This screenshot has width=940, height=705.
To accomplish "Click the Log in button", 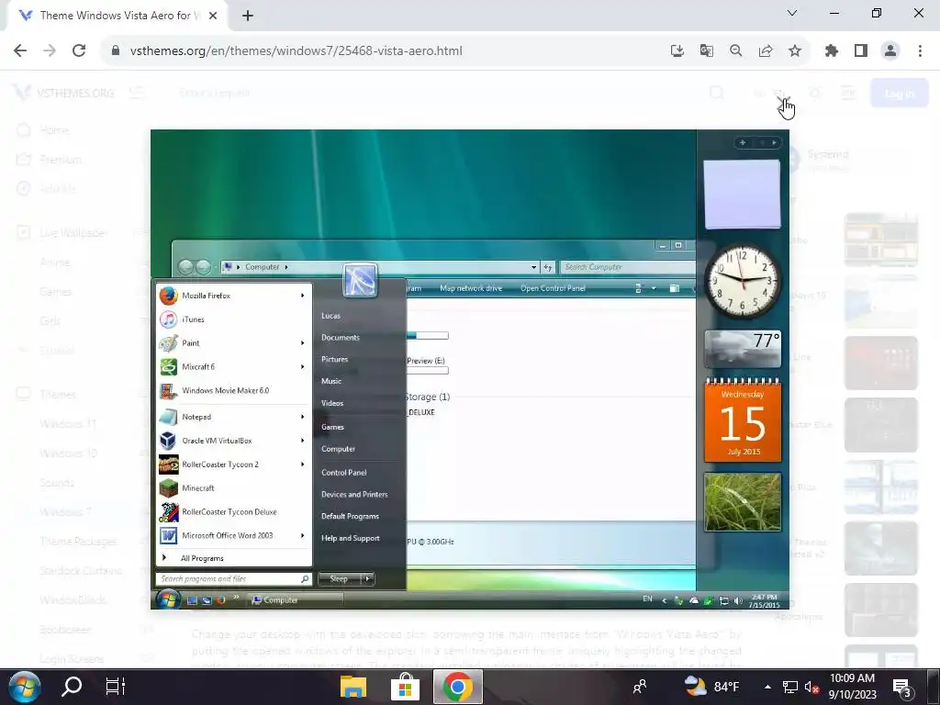I will (900, 94).
